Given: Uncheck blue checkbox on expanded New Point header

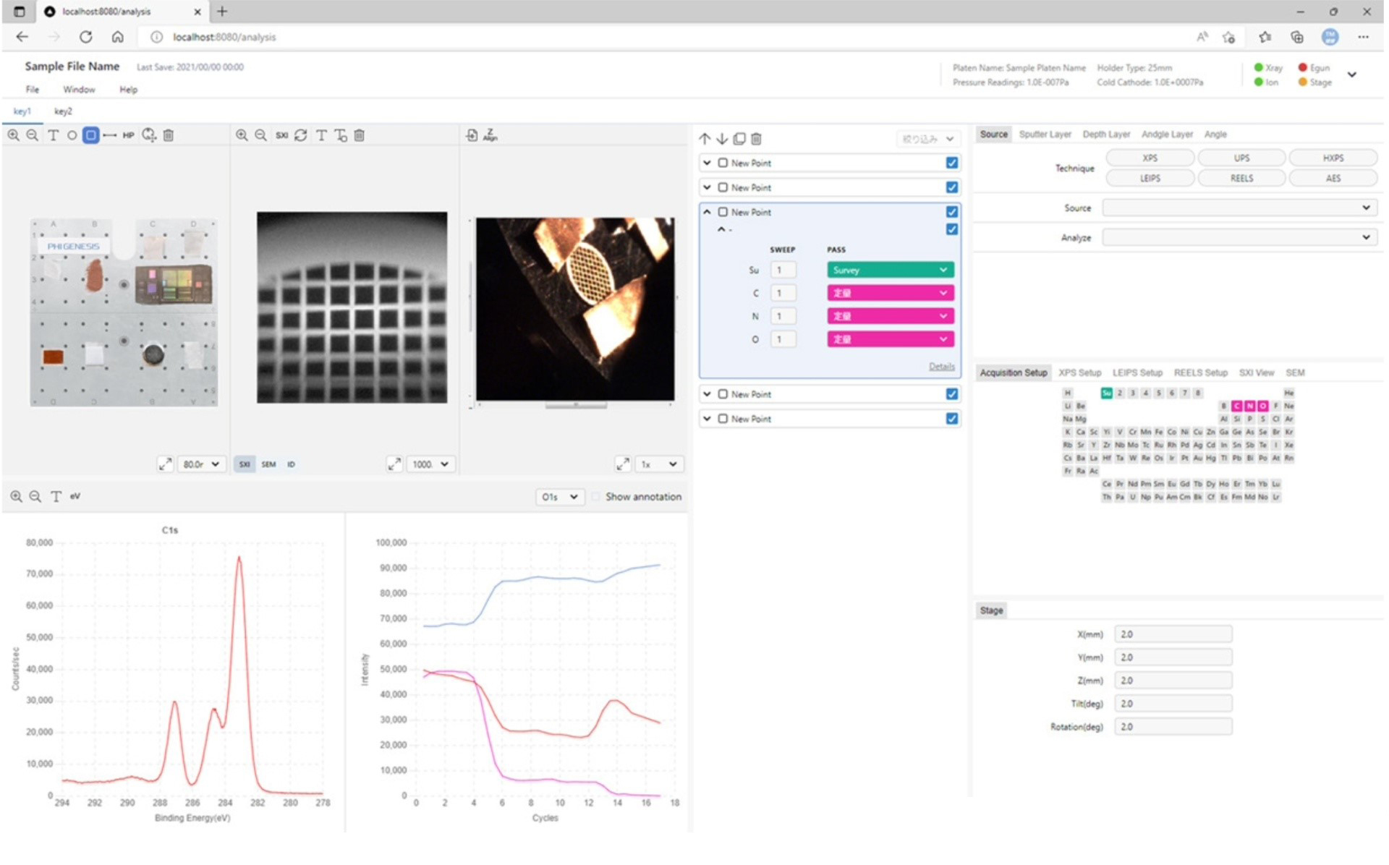Looking at the screenshot, I should [x=952, y=212].
